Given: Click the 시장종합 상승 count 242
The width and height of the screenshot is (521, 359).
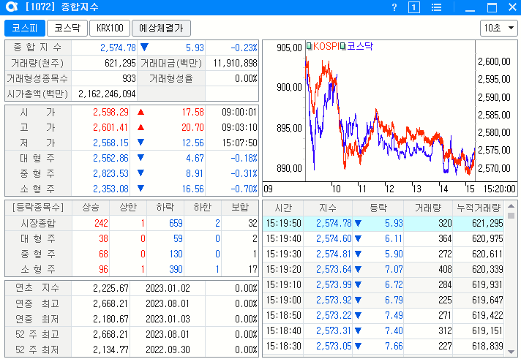Looking at the screenshot, I should point(101,223).
